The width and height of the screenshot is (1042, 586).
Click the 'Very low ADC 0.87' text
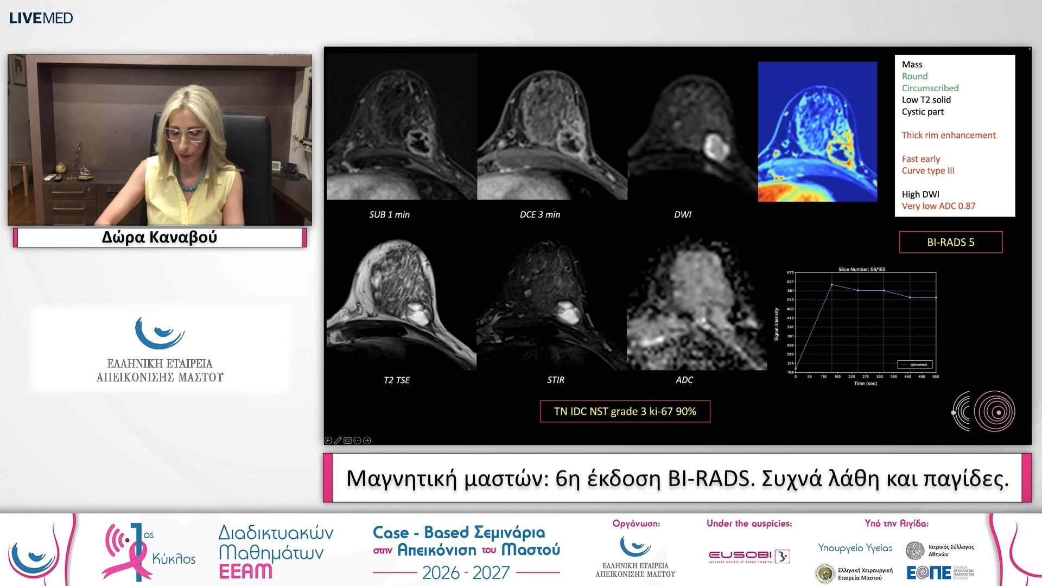938,206
